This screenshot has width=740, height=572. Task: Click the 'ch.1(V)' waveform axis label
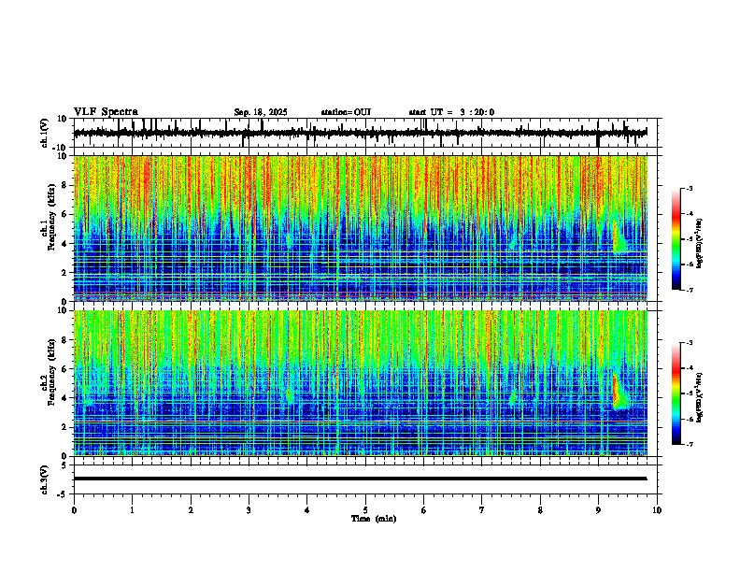tap(45, 133)
